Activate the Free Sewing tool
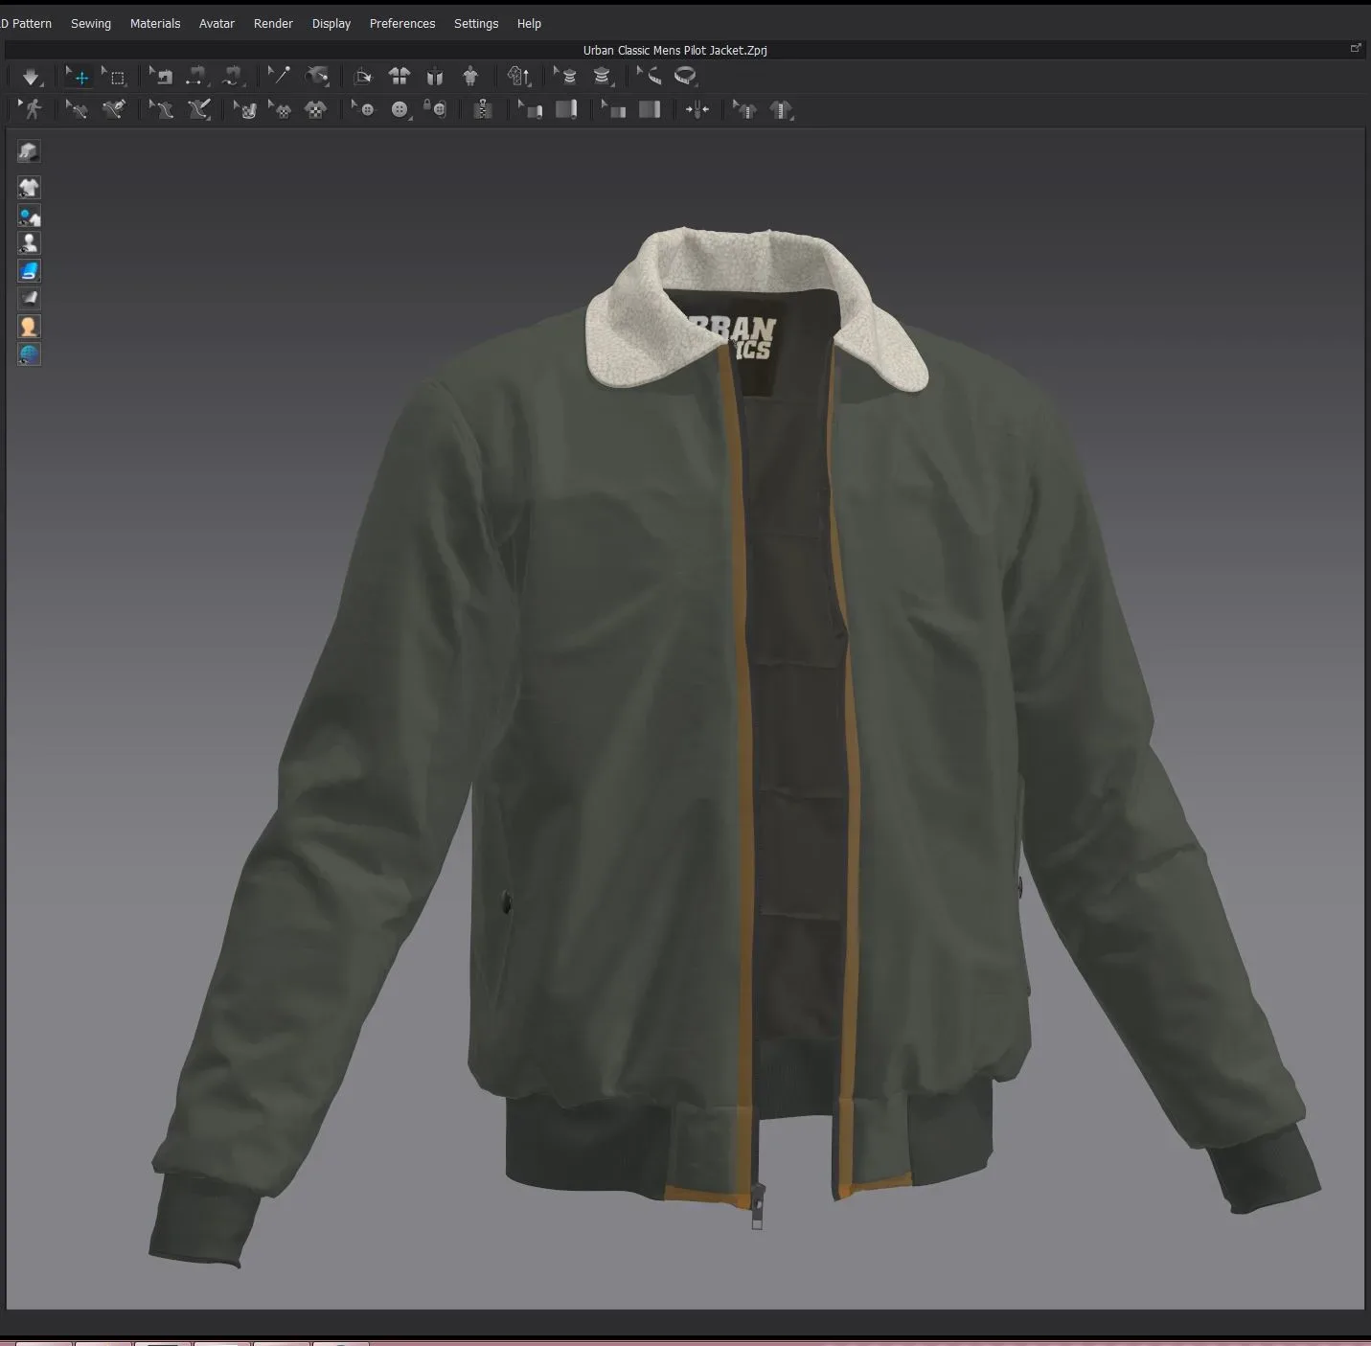The image size is (1371, 1346). tap(232, 77)
